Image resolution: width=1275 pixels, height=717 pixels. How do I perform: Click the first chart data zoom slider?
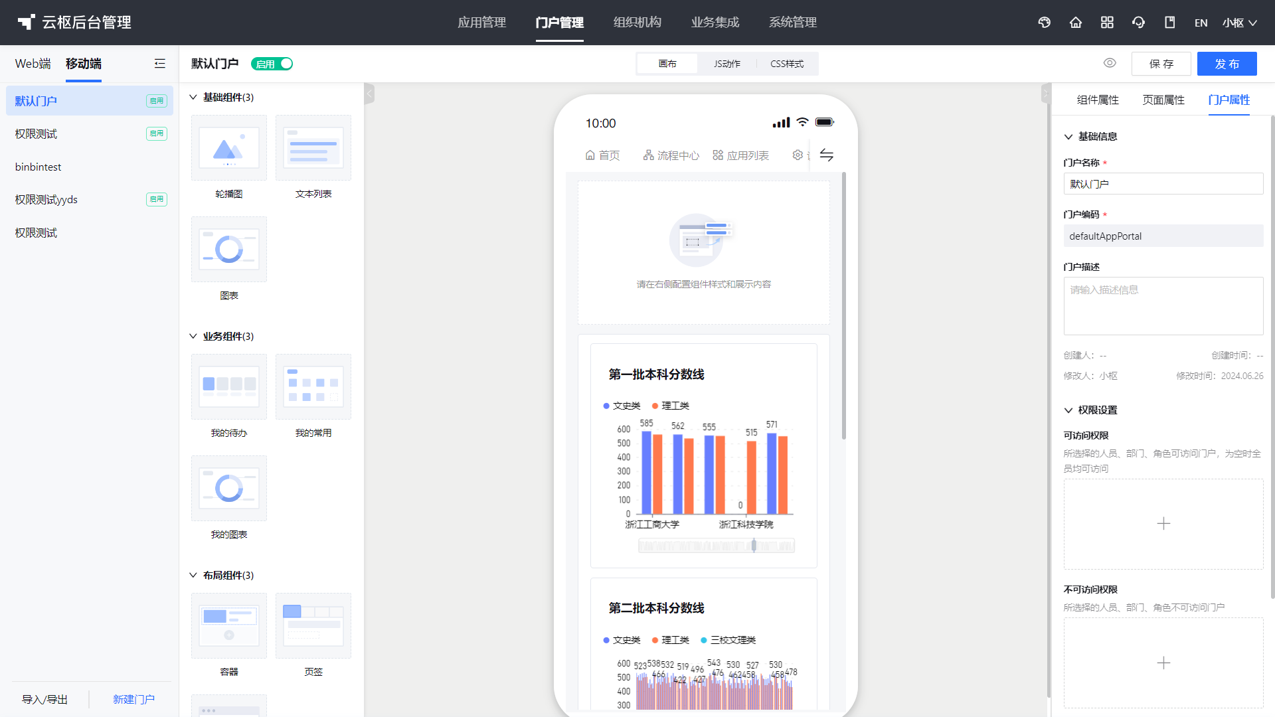717,546
